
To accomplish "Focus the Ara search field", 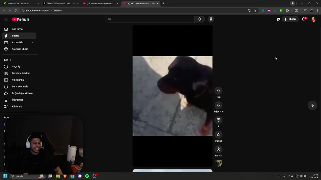I will [150, 19].
